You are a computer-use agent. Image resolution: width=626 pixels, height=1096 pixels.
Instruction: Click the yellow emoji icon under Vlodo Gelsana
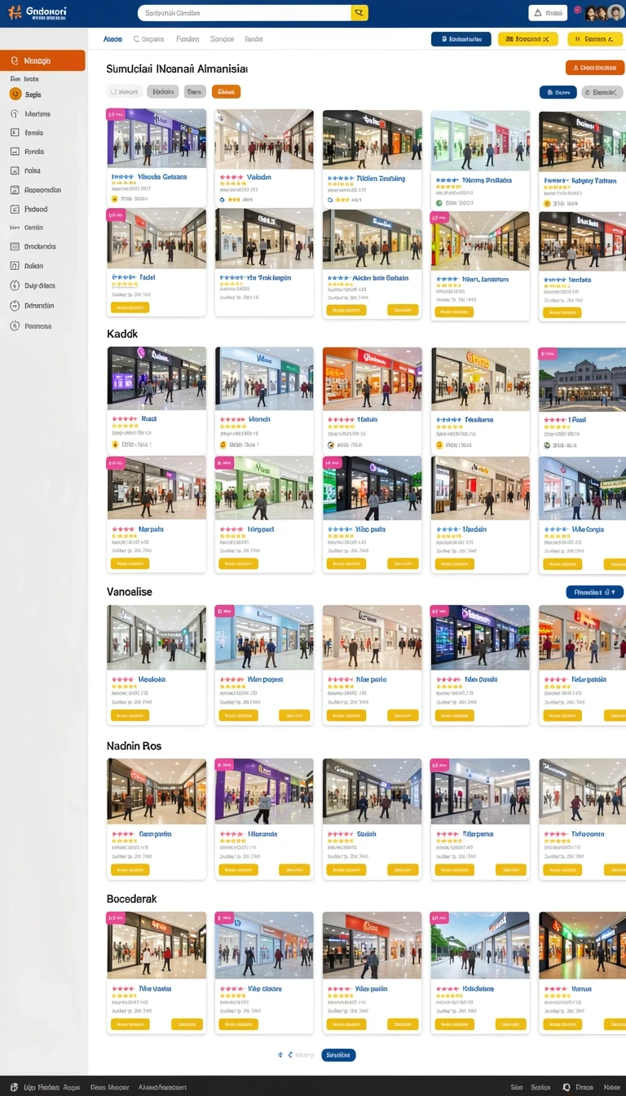coord(115,198)
